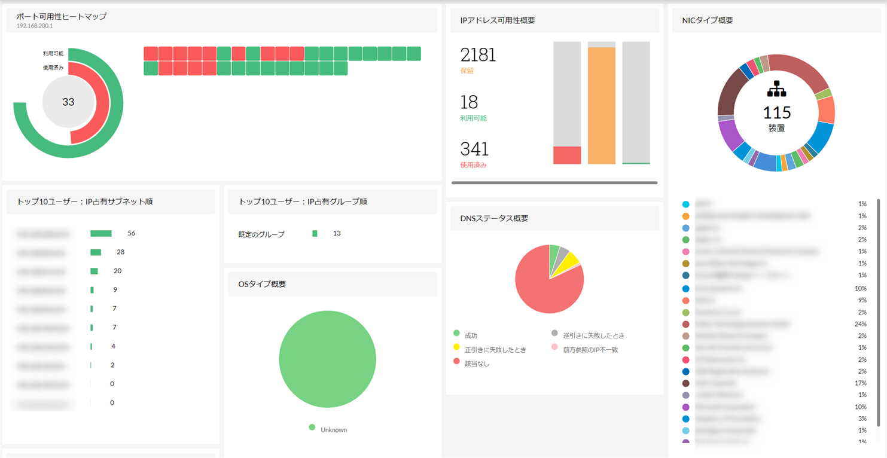Screen dimensions: 887x458
Task: Click the DNSステータス概要 widget title
Action: [x=494, y=218]
